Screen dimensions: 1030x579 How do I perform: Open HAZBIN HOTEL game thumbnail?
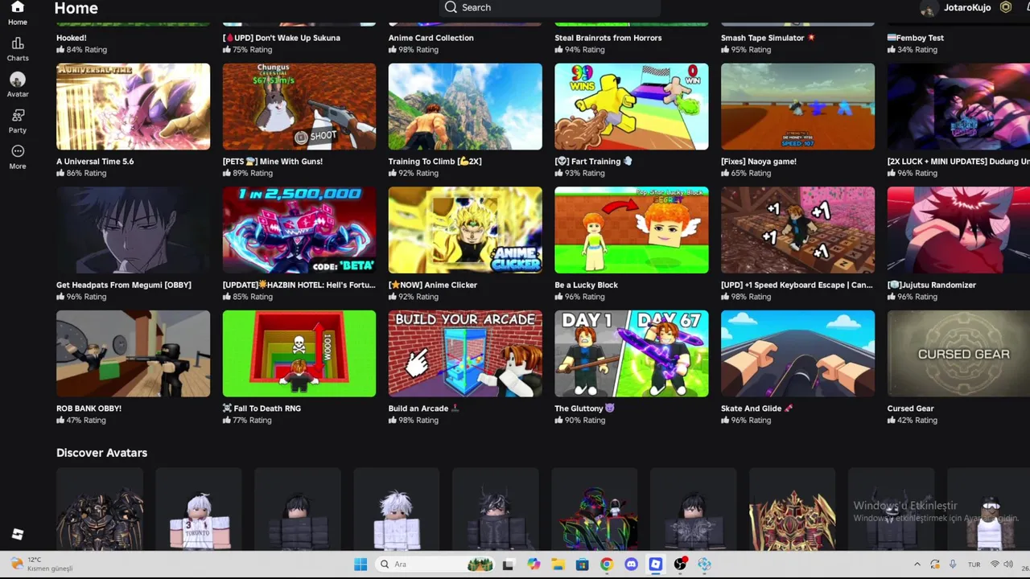[299, 230]
